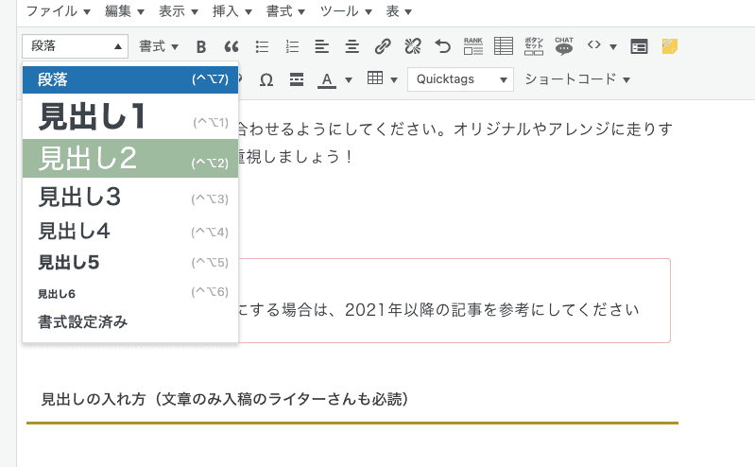755x467 pixels.
Task: Click the table grid icon
Action: tap(375, 78)
